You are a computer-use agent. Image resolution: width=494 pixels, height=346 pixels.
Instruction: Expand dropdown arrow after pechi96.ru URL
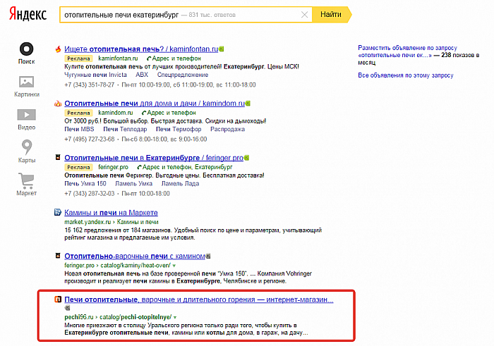pyautogui.click(x=175, y=317)
